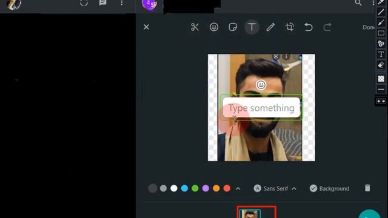Pick the light gray color swatch

(x=163, y=188)
